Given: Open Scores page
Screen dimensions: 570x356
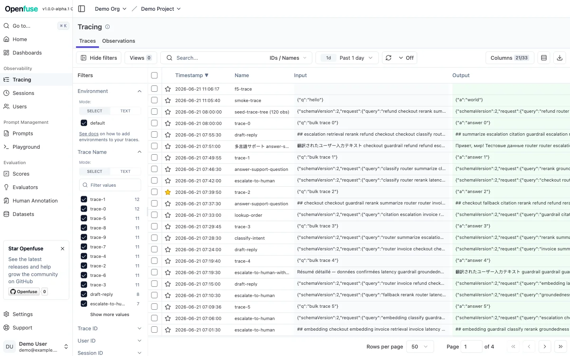Looking at the screenshot, I should (36, 174).
